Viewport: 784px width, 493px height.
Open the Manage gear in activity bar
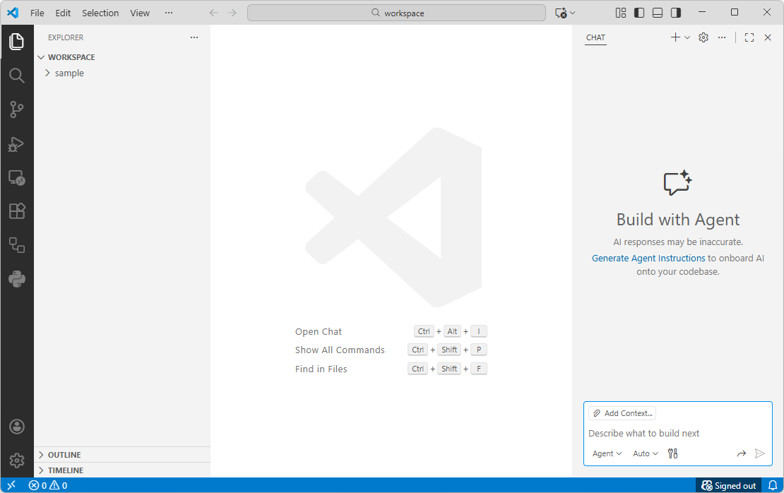[x=16, y=460]
